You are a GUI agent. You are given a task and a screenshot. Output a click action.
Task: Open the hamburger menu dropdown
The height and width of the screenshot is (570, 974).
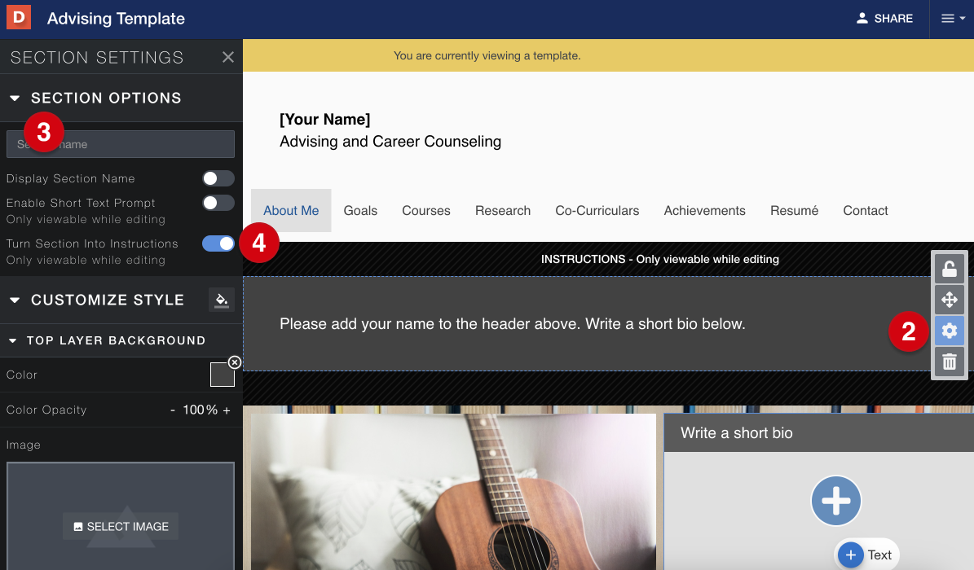tap(952, 19)
